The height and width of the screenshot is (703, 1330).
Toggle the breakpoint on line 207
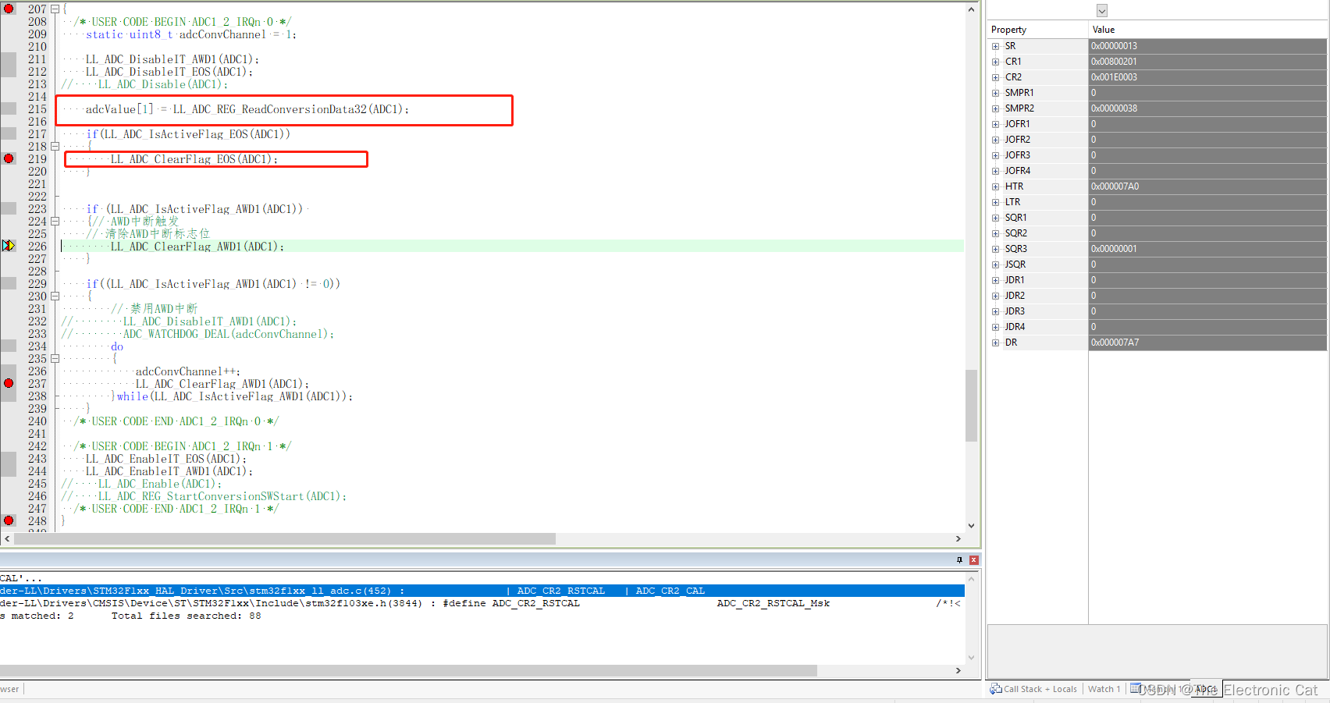tap(9, 9)
